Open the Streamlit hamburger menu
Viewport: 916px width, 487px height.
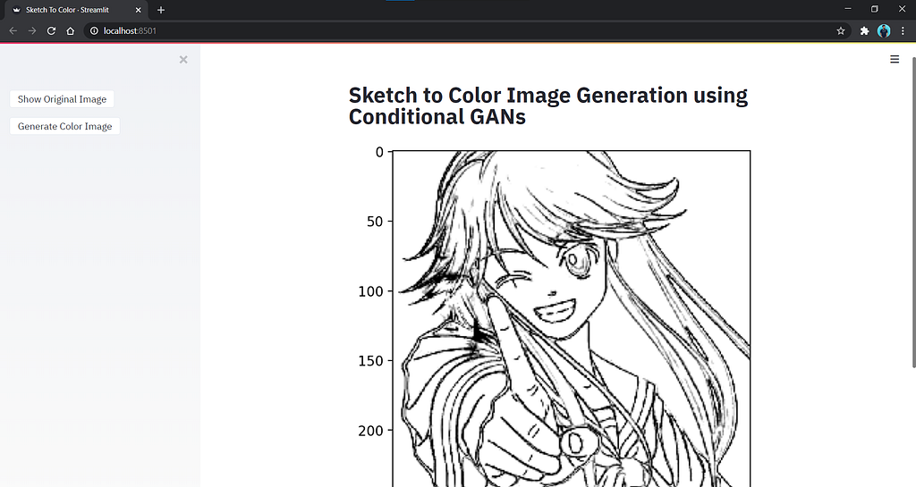(895, 59)
